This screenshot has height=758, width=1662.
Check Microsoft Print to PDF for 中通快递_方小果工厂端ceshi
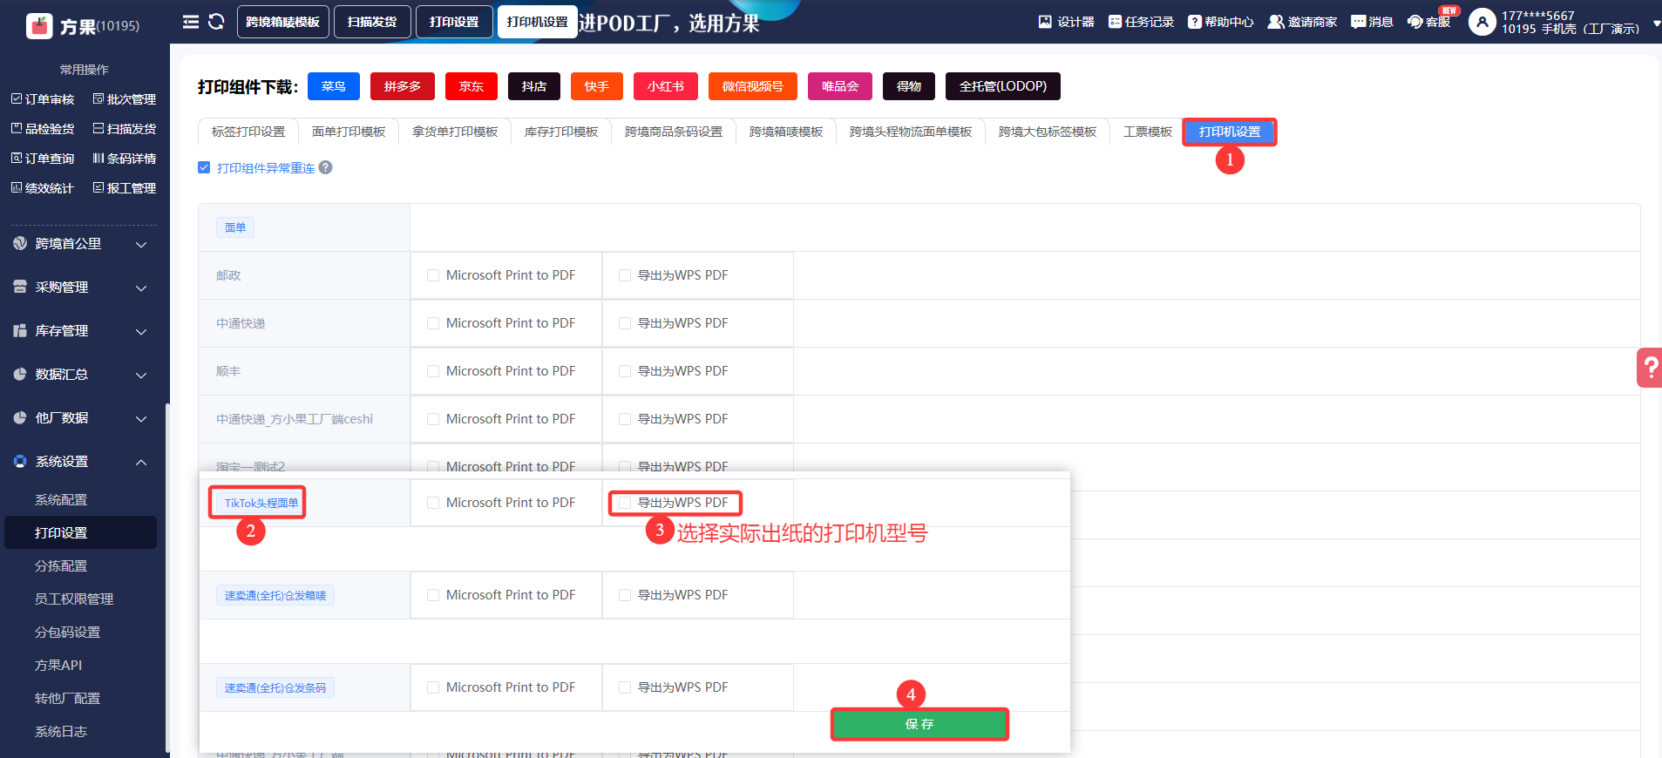(x=433, y=419)
